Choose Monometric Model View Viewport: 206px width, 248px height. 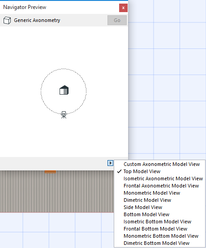pos(159,193)
